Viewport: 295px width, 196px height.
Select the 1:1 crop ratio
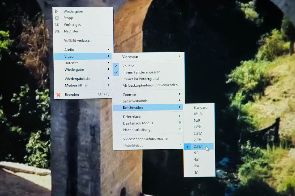(x=199, y=172)
